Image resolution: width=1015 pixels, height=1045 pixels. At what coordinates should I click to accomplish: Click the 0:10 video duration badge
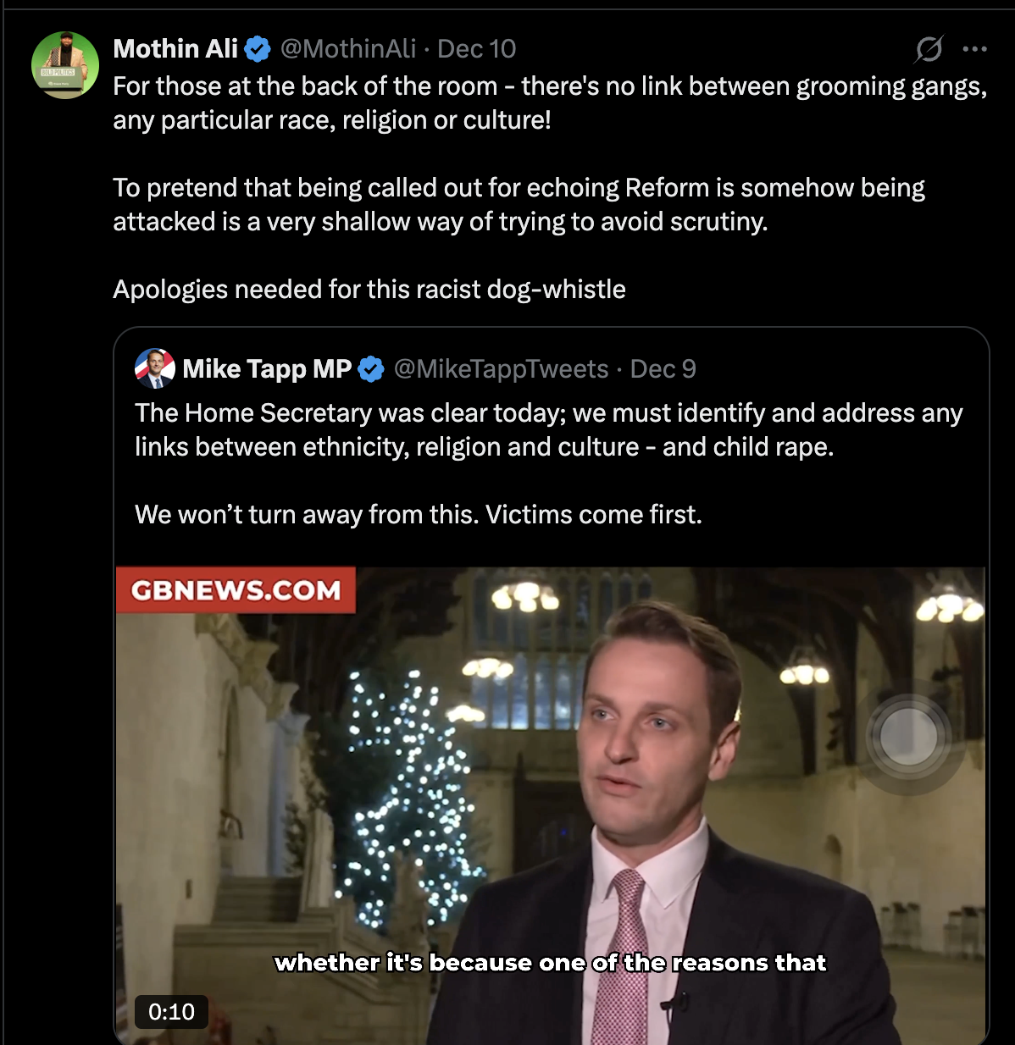click(x=171, y=1011)
